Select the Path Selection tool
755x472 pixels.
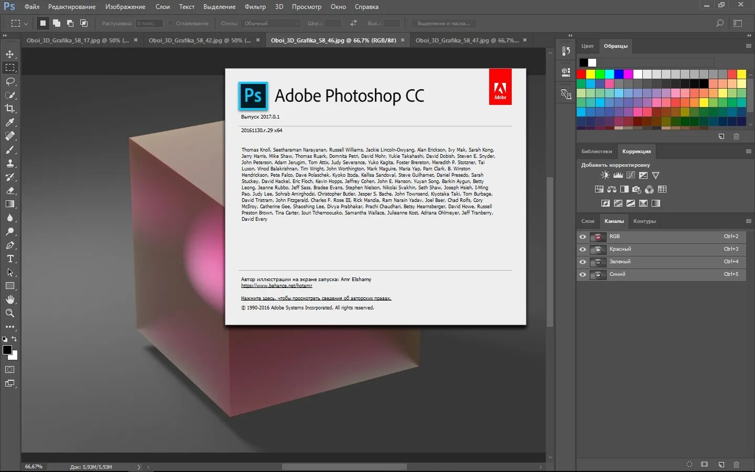10,272
